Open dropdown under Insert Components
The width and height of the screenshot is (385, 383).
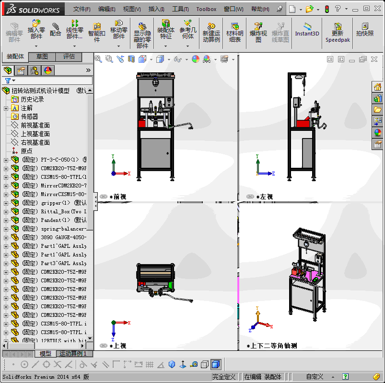36,46
